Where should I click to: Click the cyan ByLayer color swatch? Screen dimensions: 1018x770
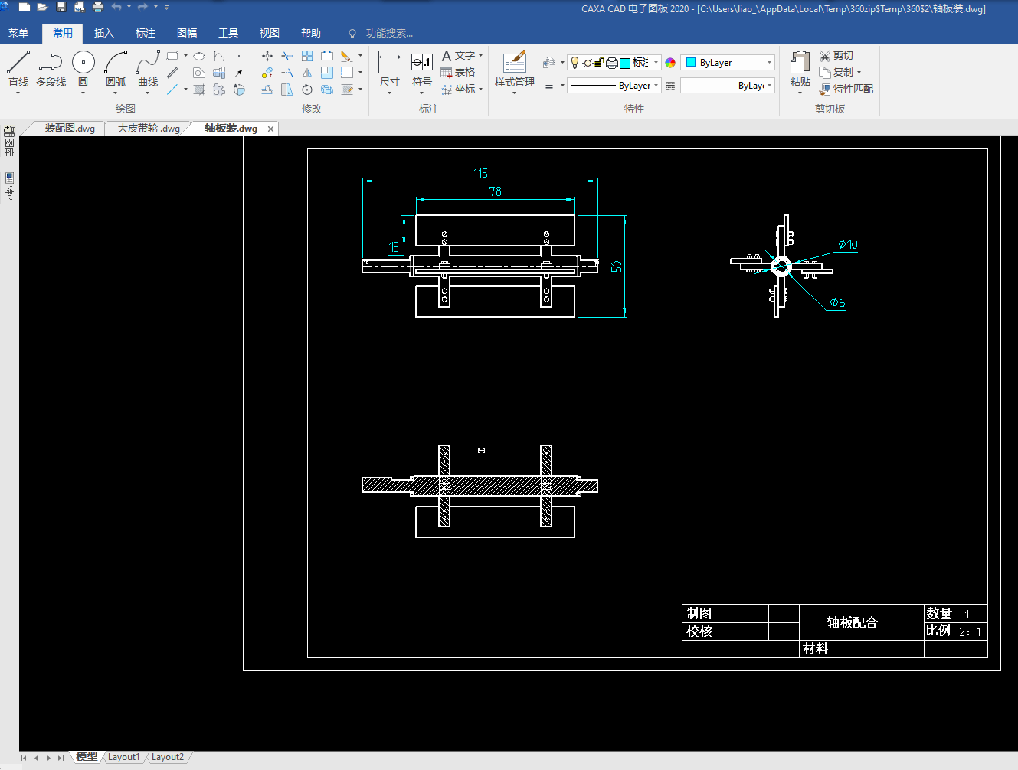pos(691,63)
